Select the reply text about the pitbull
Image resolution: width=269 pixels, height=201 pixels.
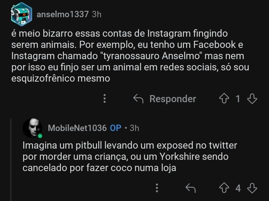(127, 156)
